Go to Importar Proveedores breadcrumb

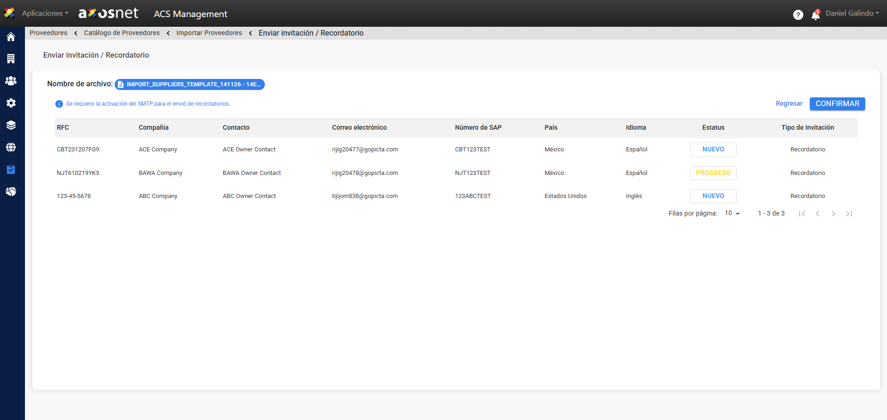pos(209,33)
